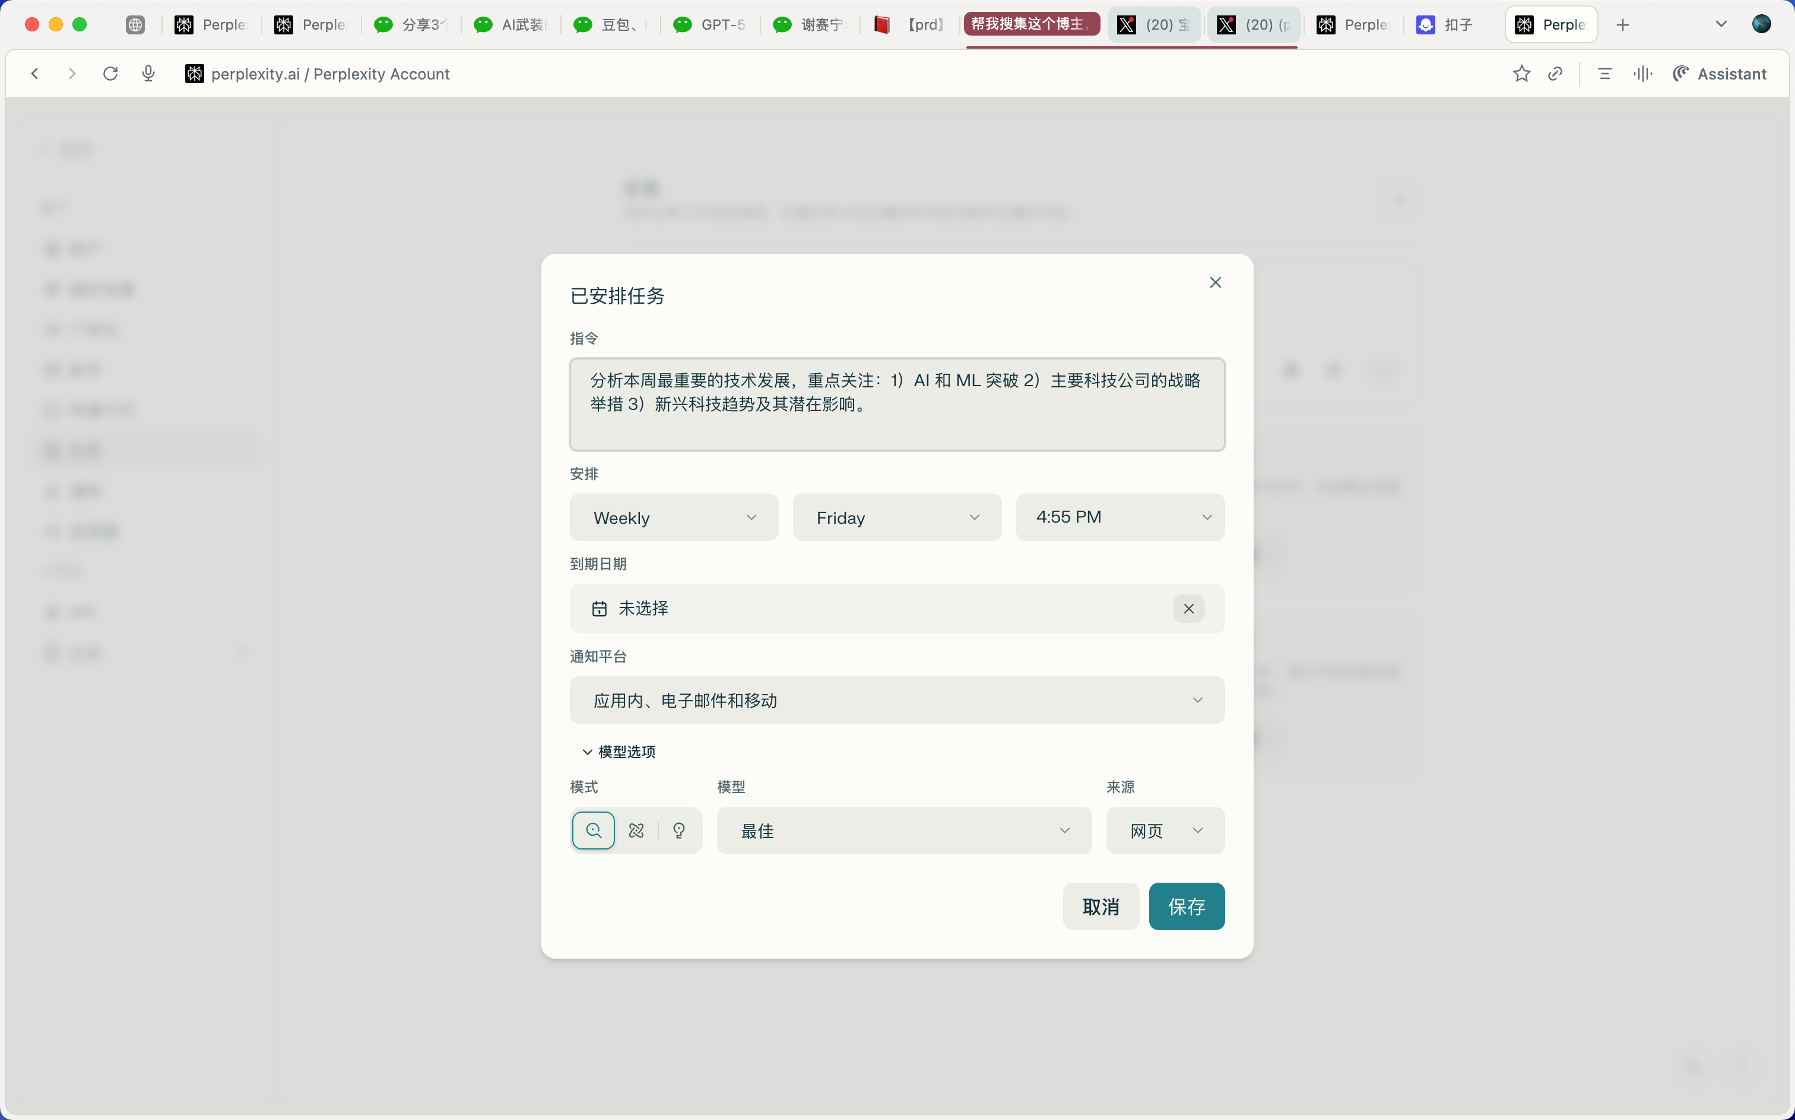Image resolution: width=1795 pixels, height=1120 pixels.
Task: Open the voice waveform icon in toolbar
Action: 1642,74
